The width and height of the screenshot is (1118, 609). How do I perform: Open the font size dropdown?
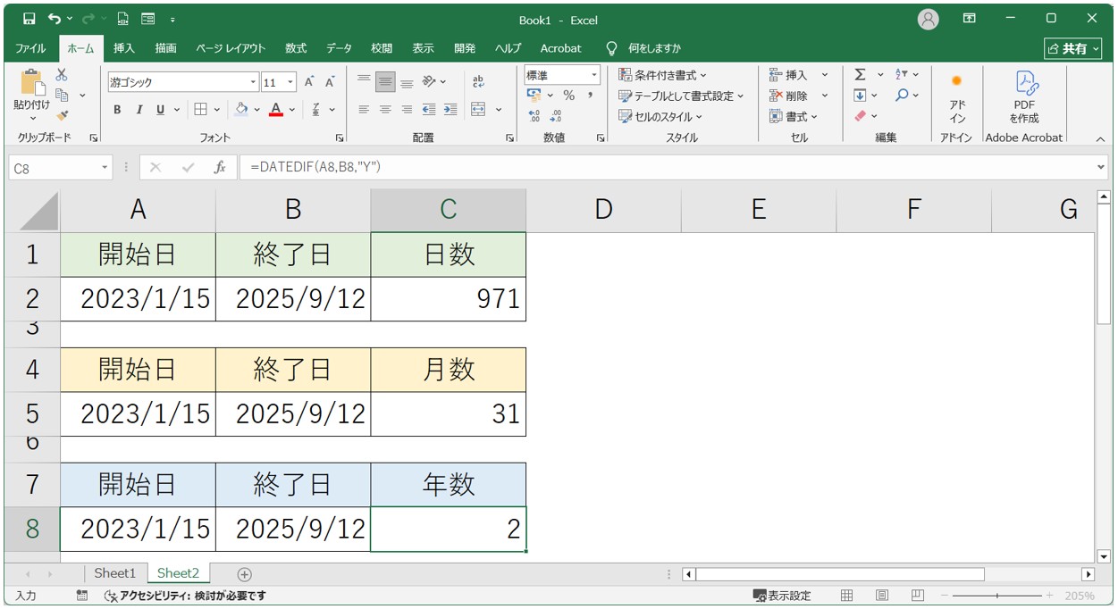point(291,82)
